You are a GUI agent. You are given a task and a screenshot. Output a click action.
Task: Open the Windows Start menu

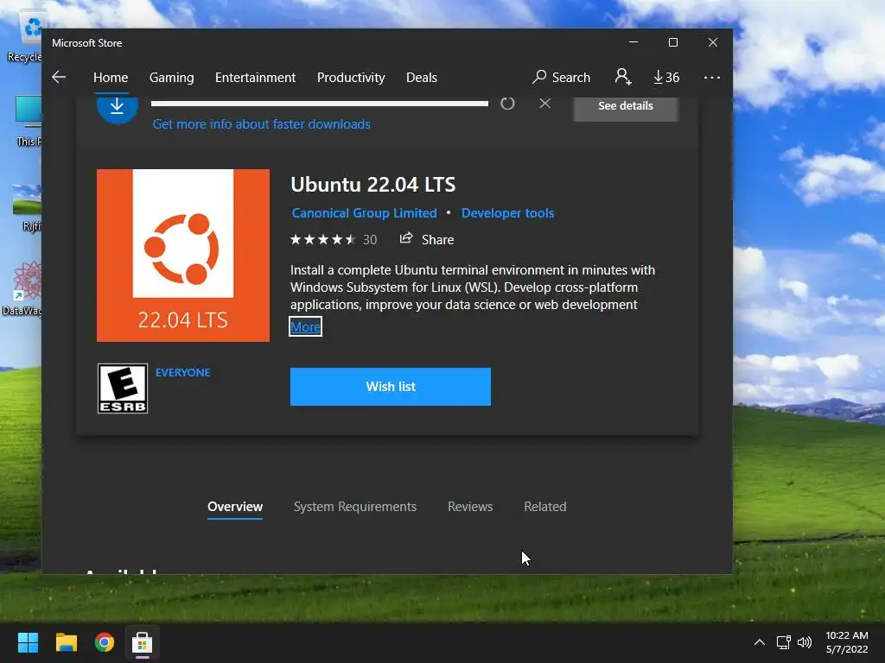click(x=28, y=642)
